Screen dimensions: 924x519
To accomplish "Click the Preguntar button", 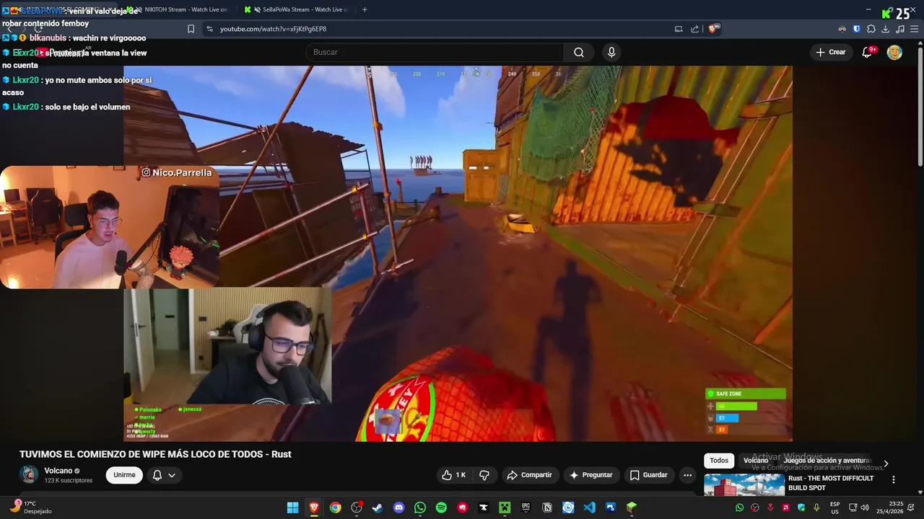I will (x=590, y=475).
